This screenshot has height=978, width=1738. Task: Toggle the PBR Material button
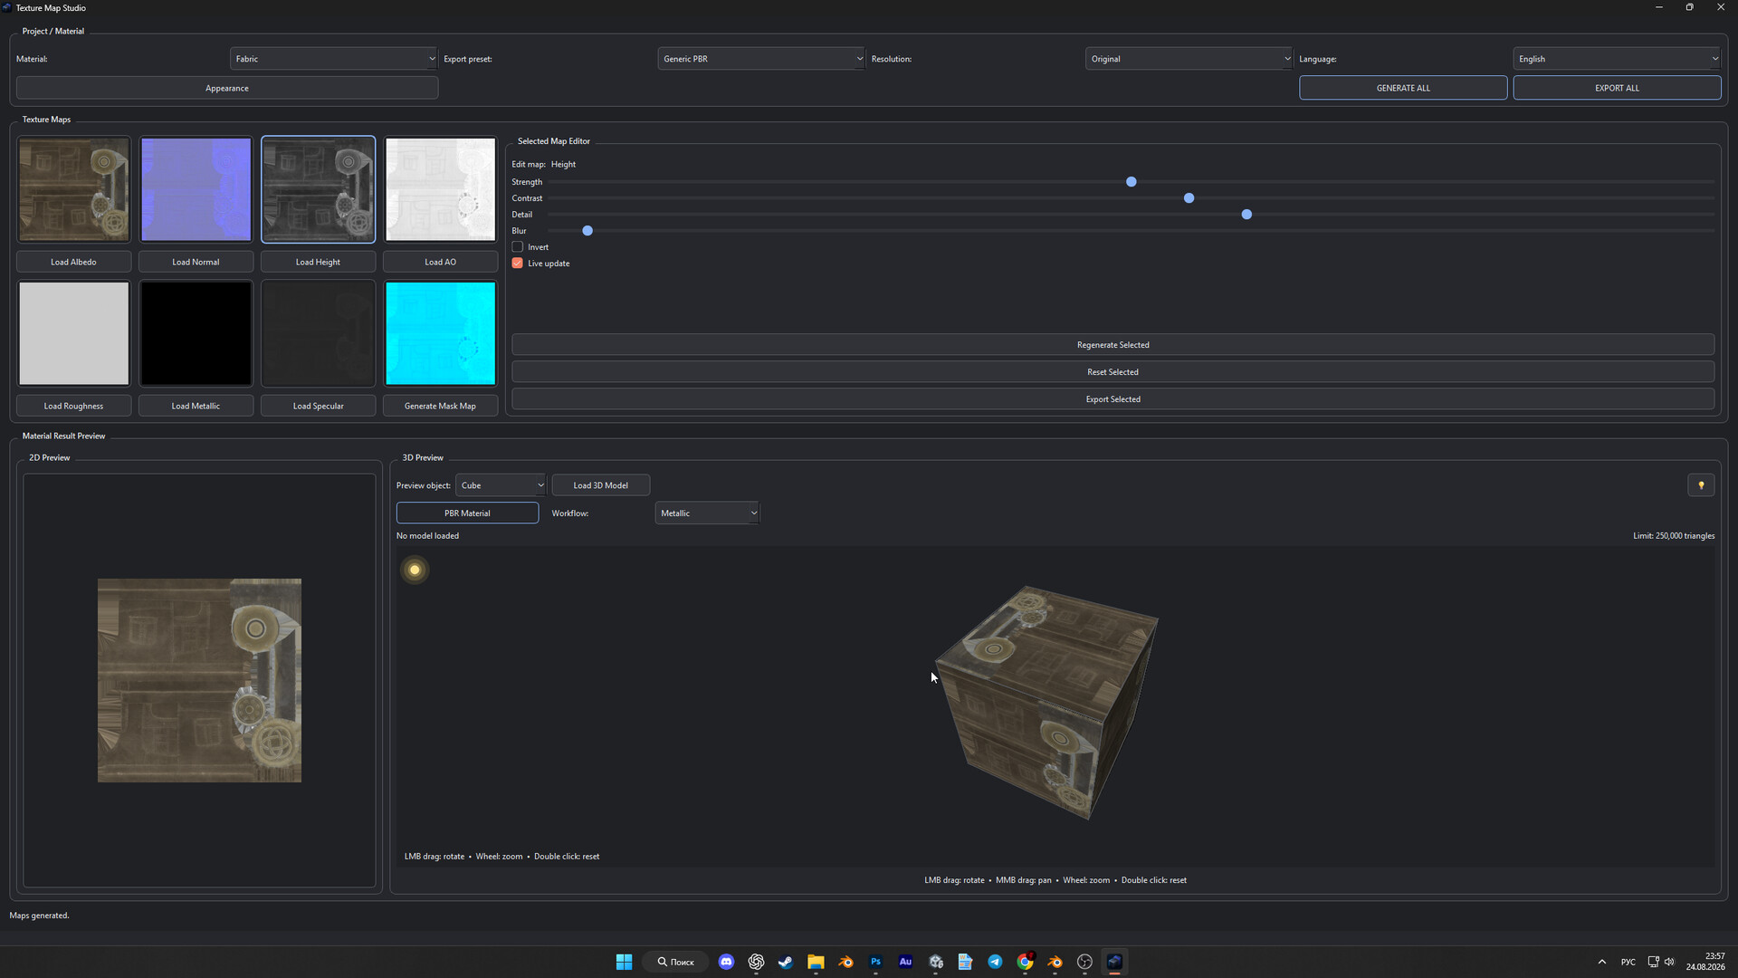(467, 513)
